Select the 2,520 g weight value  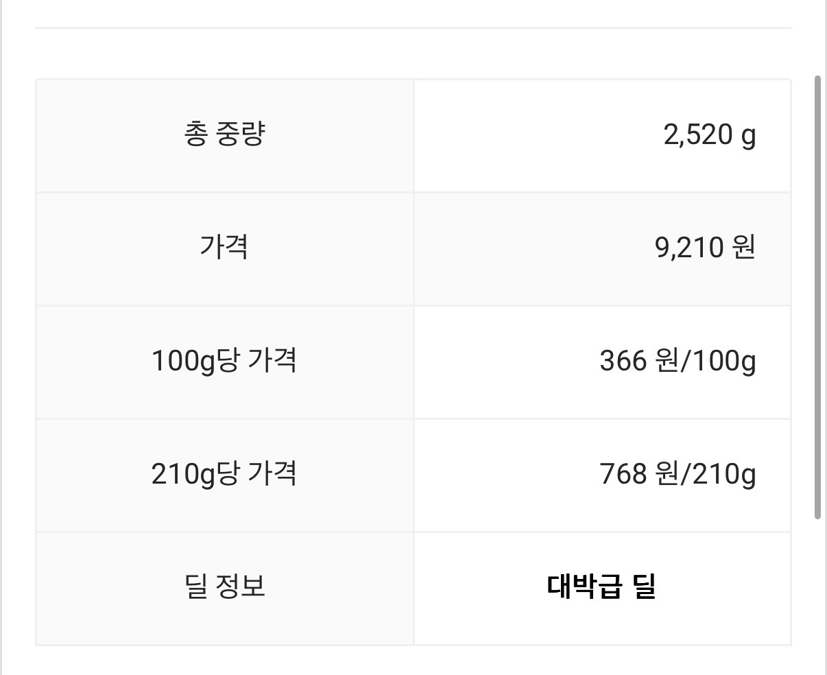(x=710, y=135)
